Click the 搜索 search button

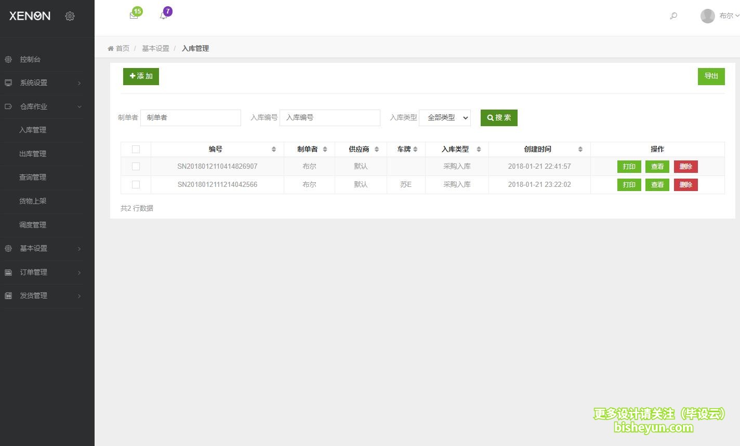[499, 117]
